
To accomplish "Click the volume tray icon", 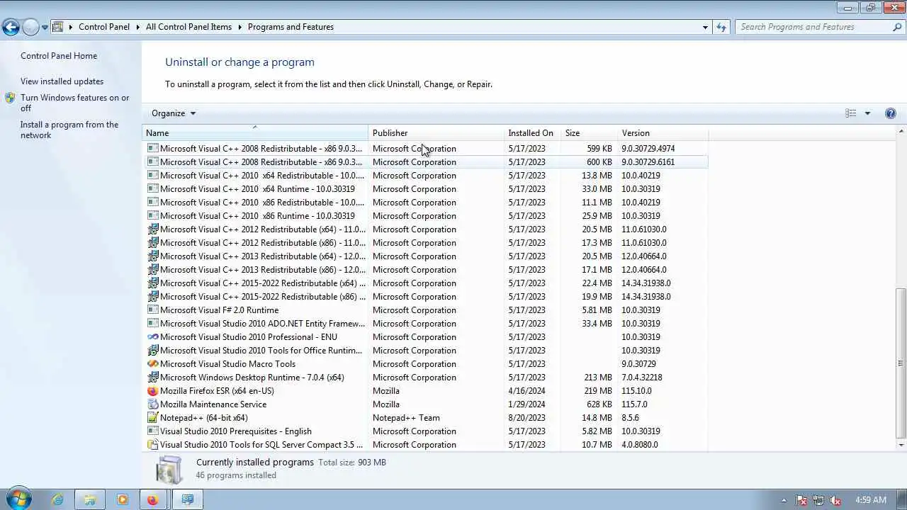I will 836,500.
